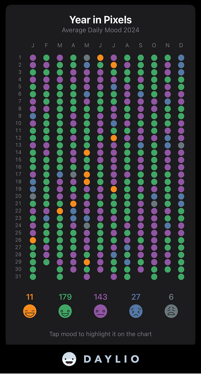The width and height of the screenshot is (201, 381).
Task: Click the day 31 row label
Action: [18, 276]
